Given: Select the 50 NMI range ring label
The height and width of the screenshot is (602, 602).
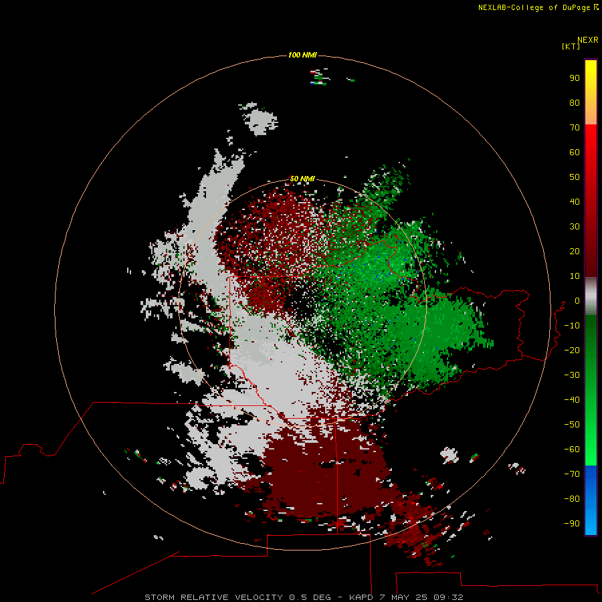Looking at the screenshot, I should [x=302, y=179].
